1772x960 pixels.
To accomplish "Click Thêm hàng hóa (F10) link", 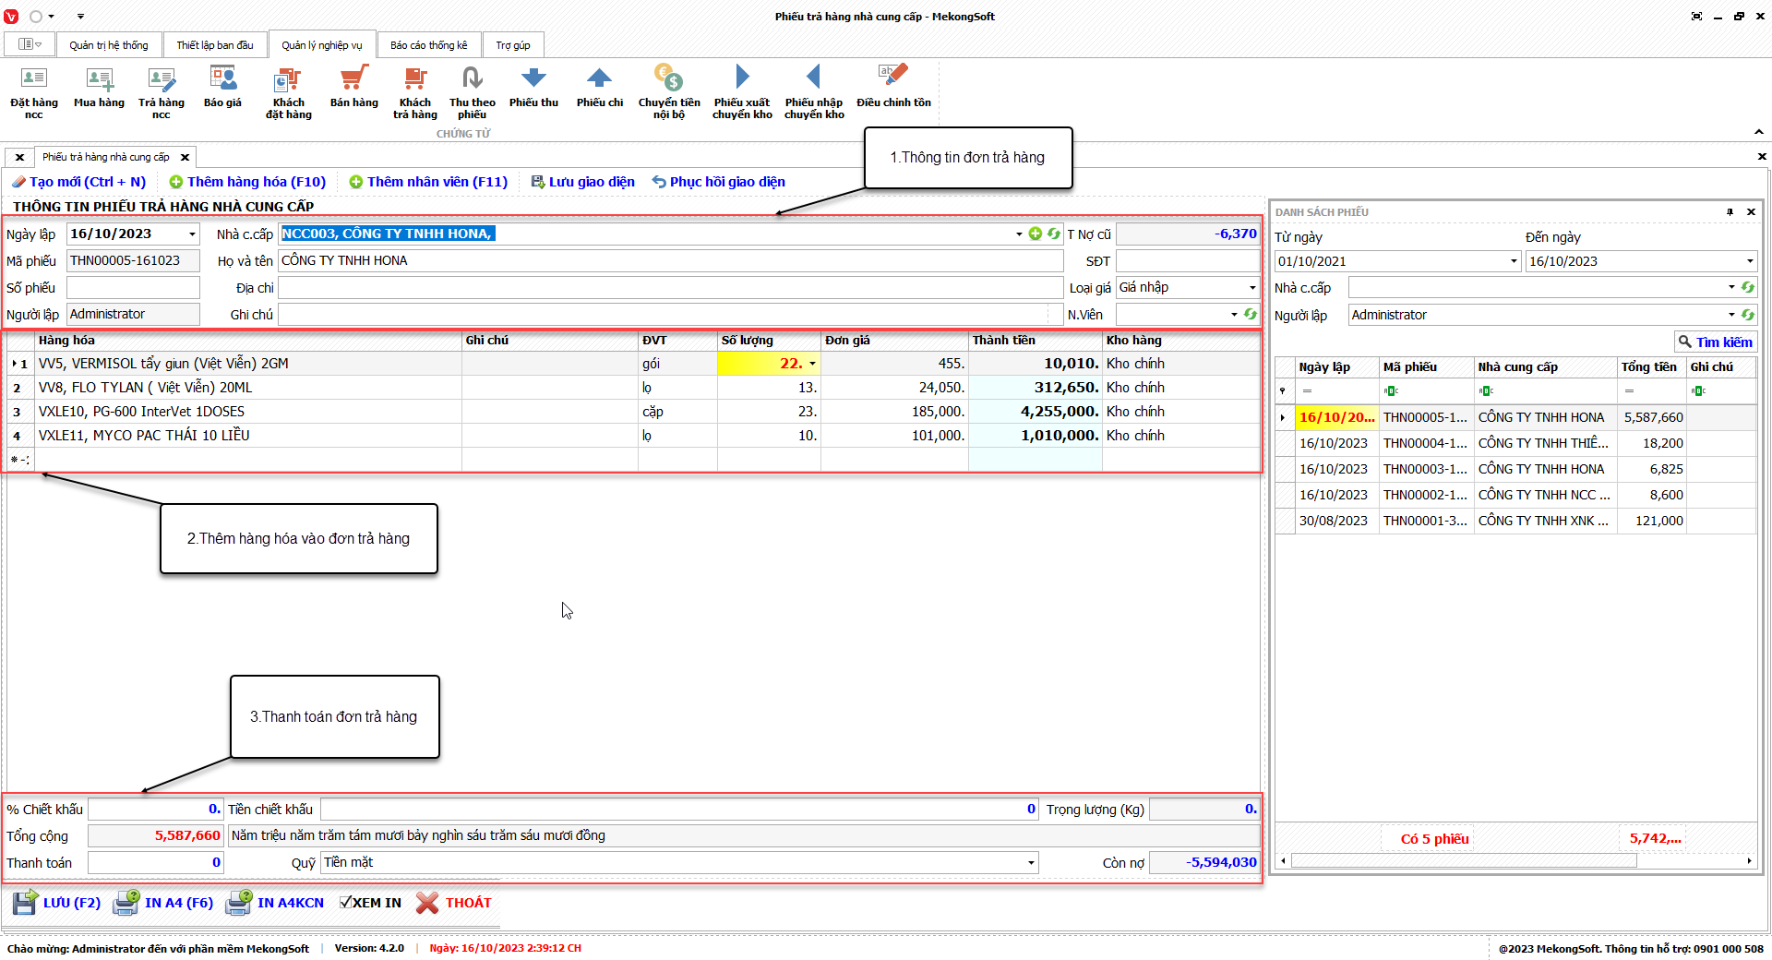I will click(x=247, y=182).
